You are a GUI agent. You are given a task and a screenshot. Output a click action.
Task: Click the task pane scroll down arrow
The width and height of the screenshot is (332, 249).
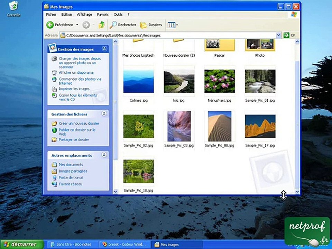116,192
